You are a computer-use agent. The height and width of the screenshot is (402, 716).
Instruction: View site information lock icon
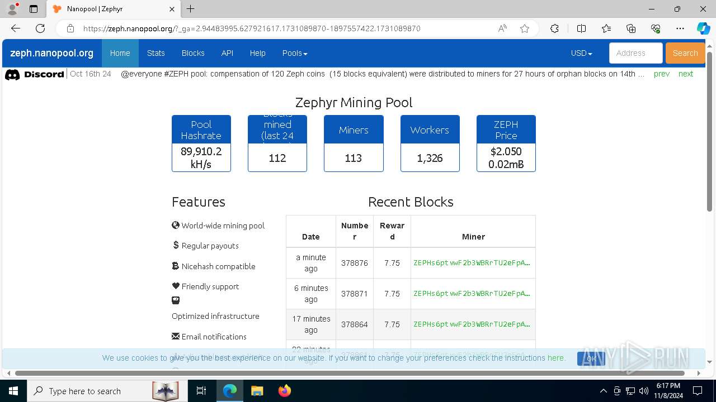pos(70,28)
